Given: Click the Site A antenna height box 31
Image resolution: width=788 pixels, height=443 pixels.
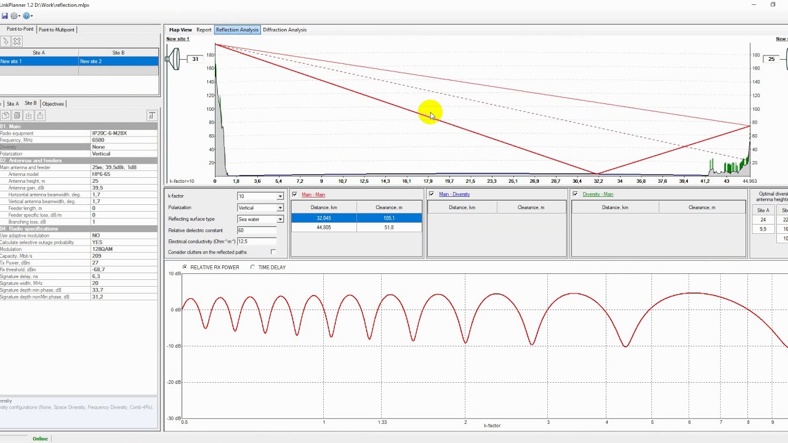Looking at the screenshot, I should point(195,59).
